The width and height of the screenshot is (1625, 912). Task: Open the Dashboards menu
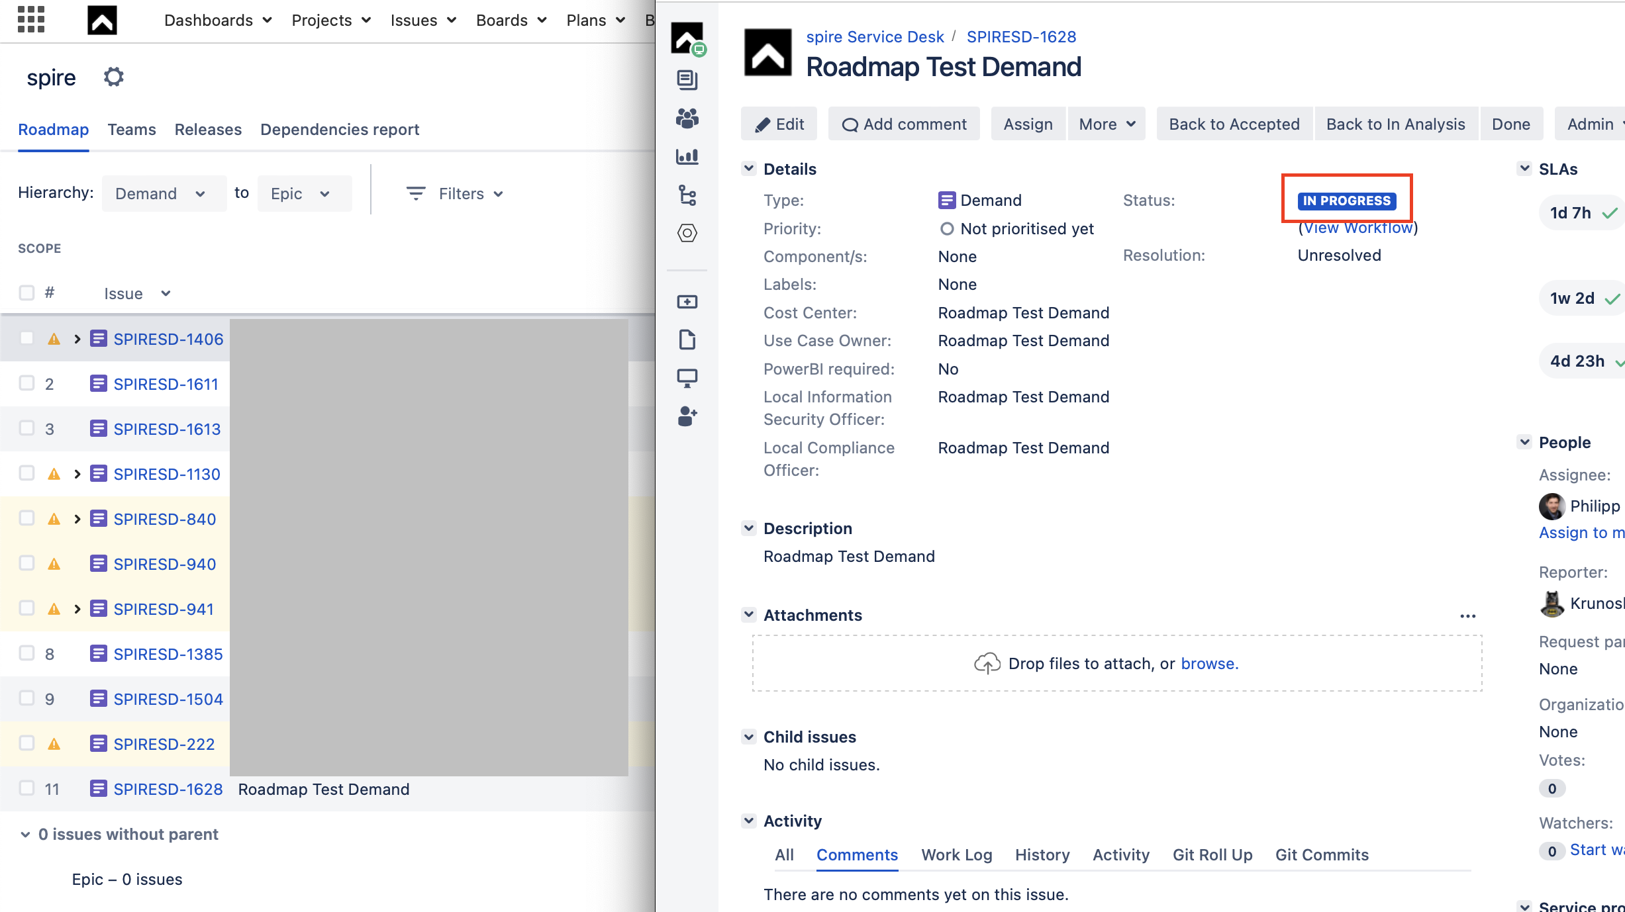click(x=218, y=20)
